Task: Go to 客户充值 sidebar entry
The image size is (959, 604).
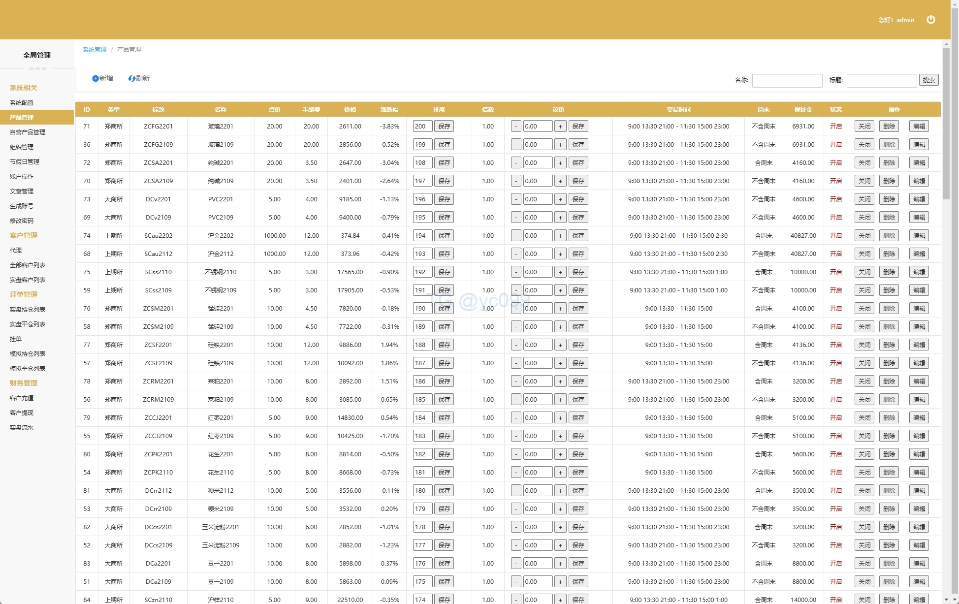Action: [22, 398]
